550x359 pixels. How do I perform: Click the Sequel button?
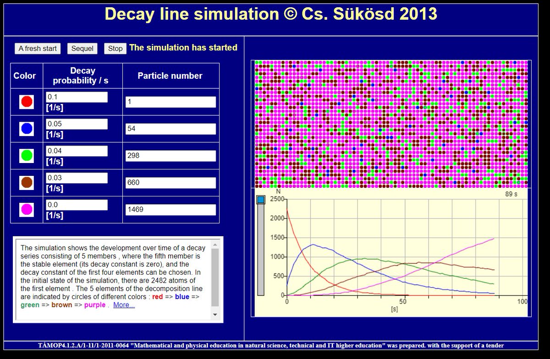click(82, 49)
